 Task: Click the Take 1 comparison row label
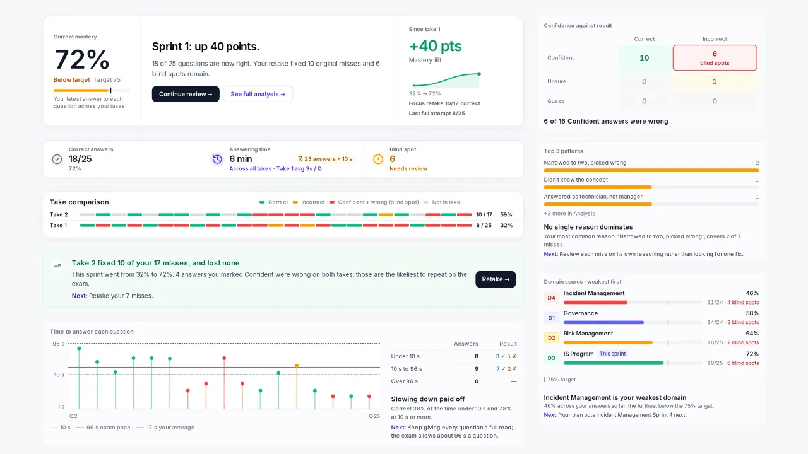(59, 225)
